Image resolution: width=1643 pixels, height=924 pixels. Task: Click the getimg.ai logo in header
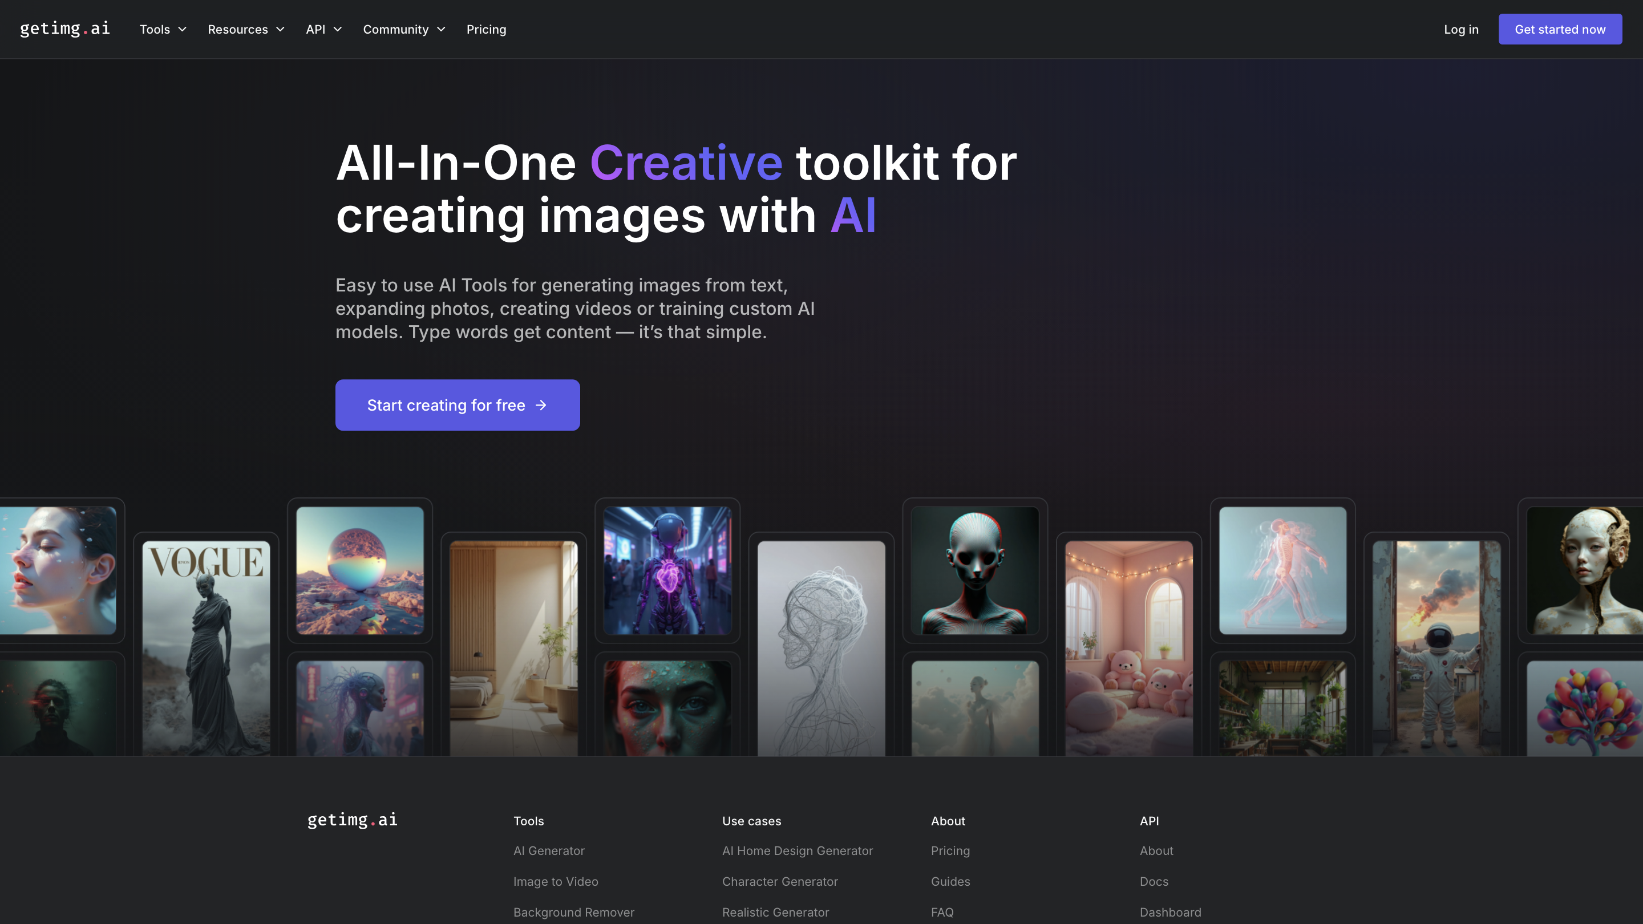(x=64, y=29)
